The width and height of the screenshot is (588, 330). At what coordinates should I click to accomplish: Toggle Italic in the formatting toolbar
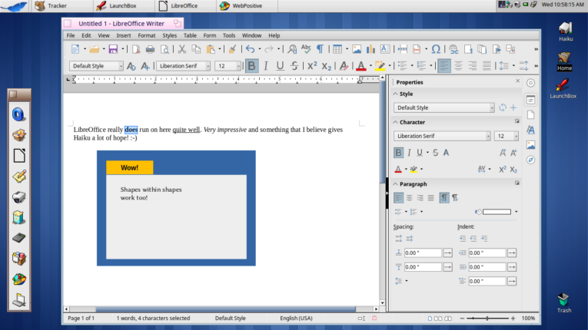[x=266, y=66]
